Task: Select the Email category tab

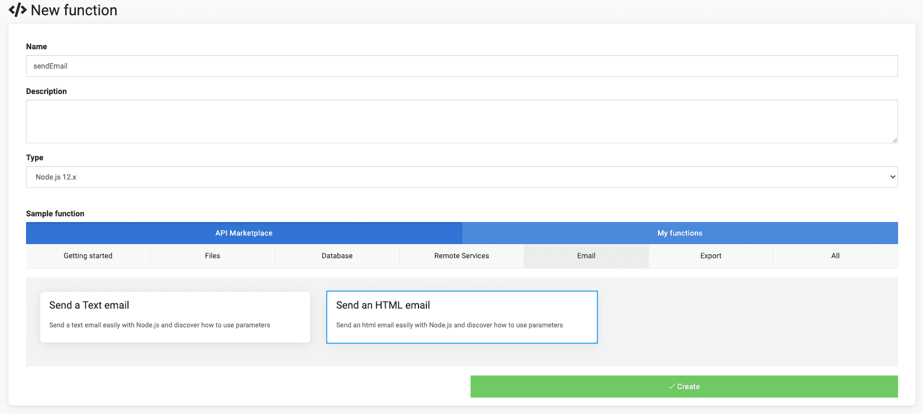Action: pos(586,256)
